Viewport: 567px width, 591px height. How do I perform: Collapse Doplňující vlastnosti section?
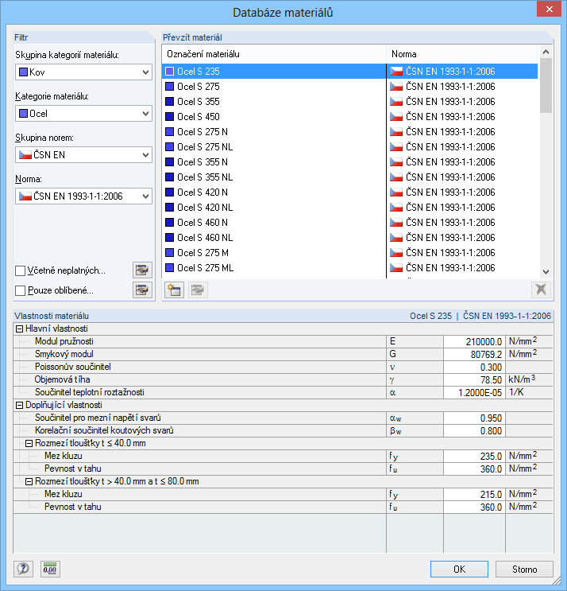[x=20, y=405]
